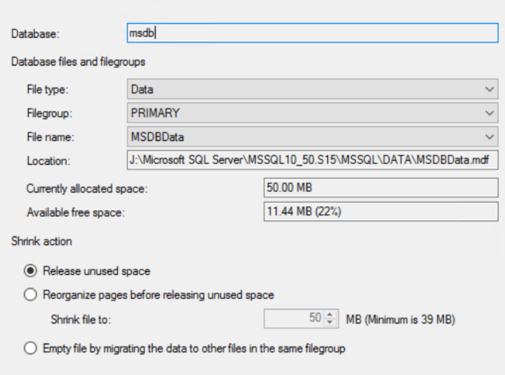Screen dimensions: 505x375
Task: Click the File name label
Action: tap(51, 137)
